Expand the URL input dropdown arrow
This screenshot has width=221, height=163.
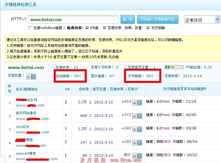115,20
